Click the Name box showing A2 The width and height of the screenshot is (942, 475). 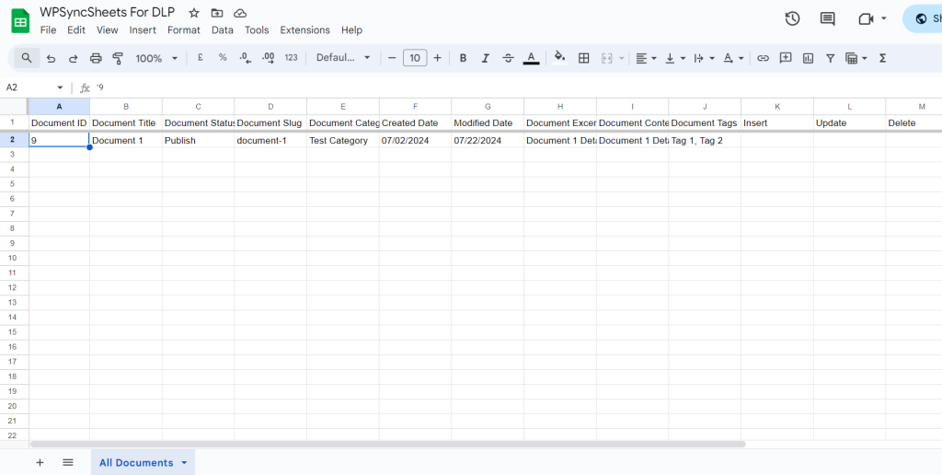[x=35, y=87]
